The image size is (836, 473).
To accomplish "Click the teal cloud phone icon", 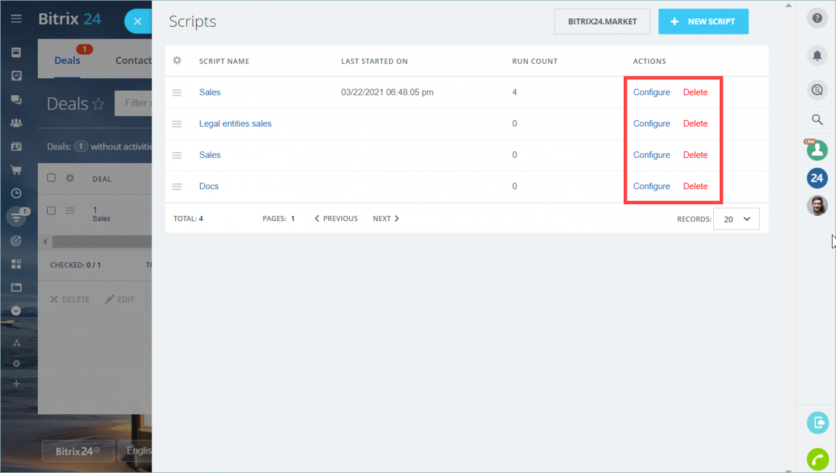I will 817,423.
